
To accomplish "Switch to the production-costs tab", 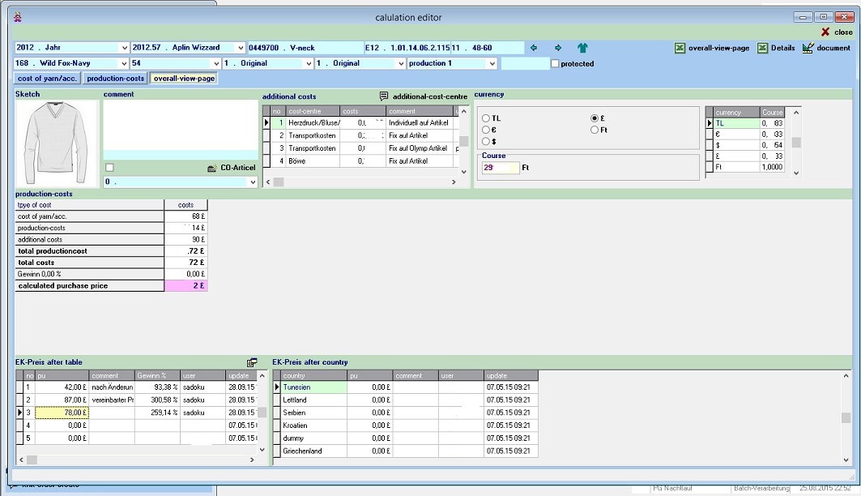I will (x=116, y=79).
